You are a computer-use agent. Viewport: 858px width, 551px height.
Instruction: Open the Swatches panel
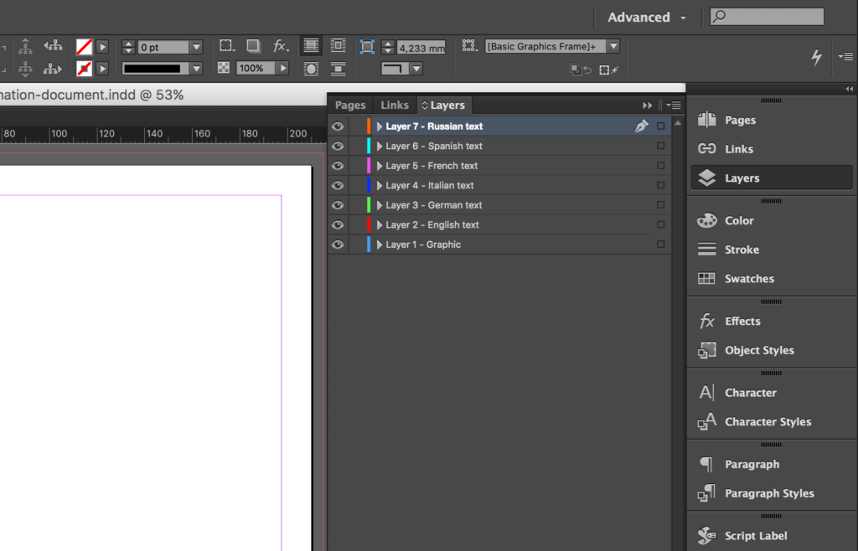748,279
